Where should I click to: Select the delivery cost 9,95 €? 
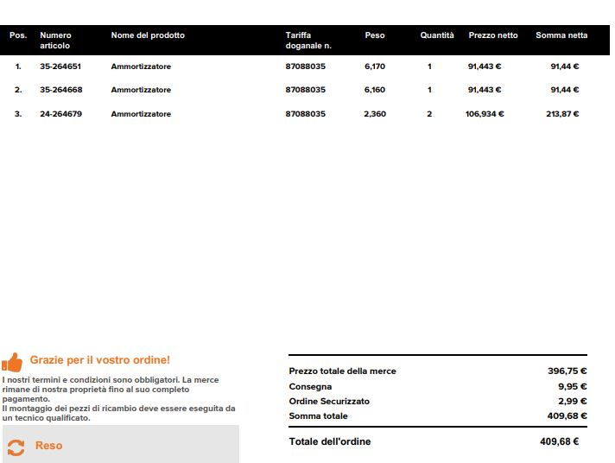tap(573, 386)
